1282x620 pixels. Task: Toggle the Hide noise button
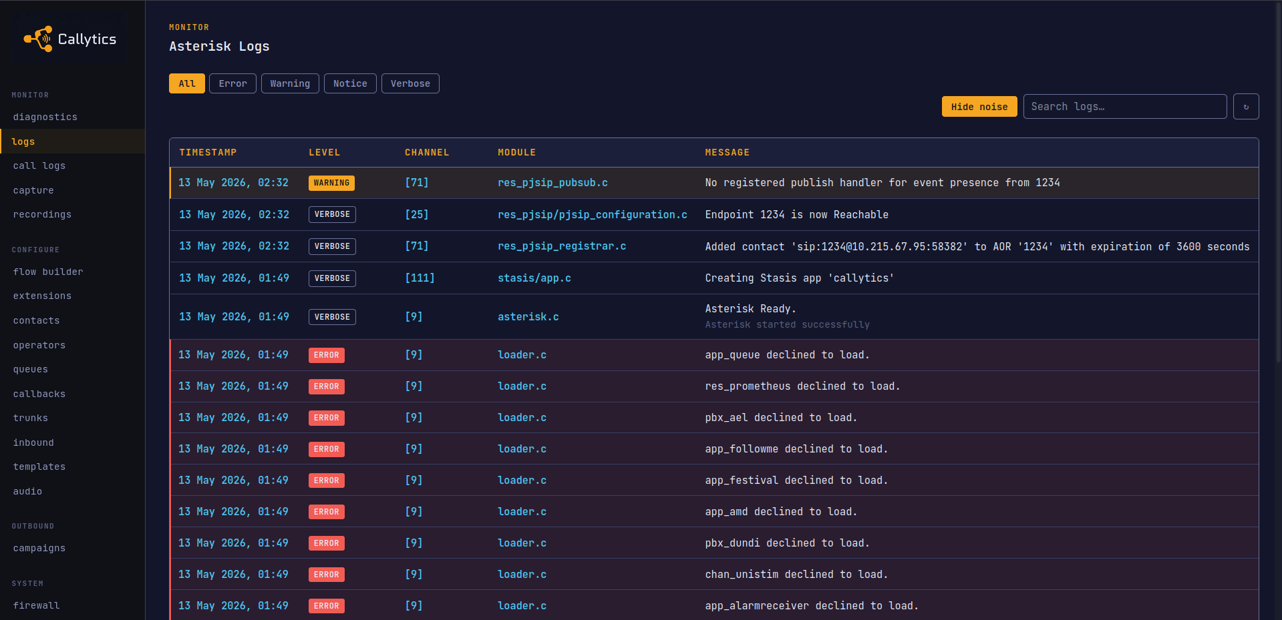979,107
